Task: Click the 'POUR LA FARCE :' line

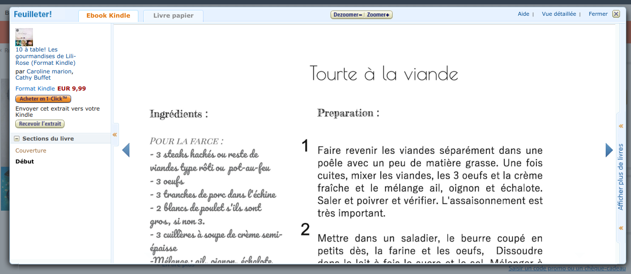Action: click(187, 142)
